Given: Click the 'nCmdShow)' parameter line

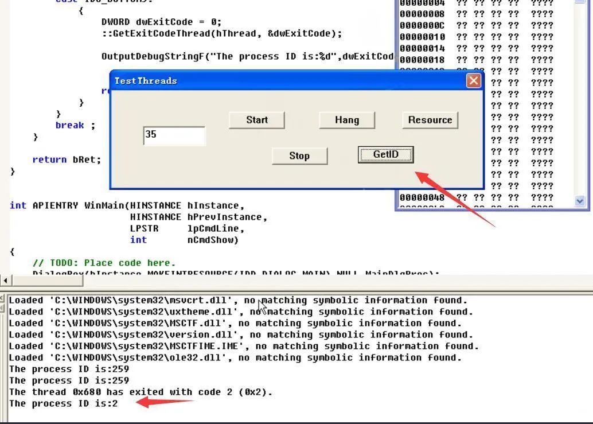Looking at the screenshot, I should [x=184, y=240].
